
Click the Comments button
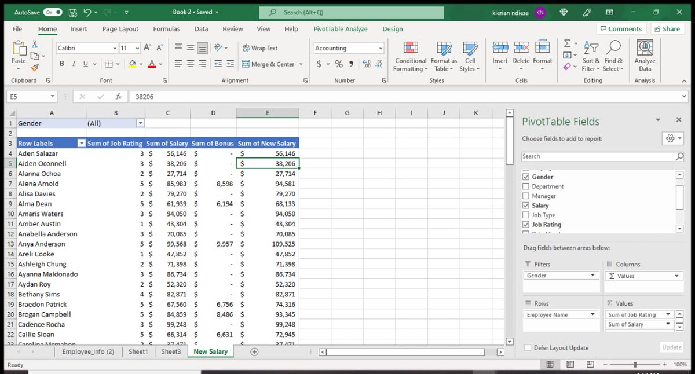point(621,29)
